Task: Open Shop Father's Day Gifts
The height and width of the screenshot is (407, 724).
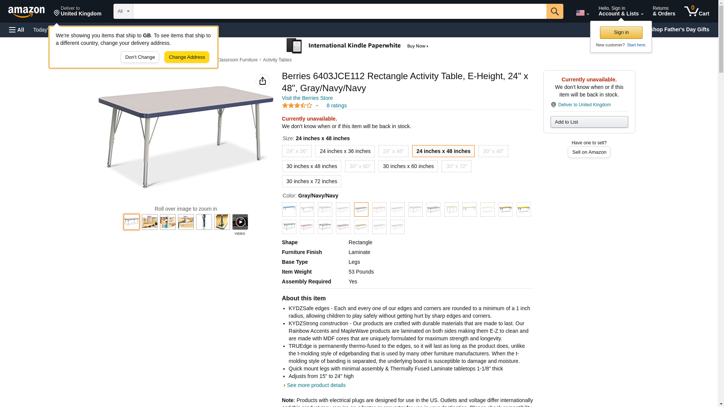Action: click(x=679, y=29)
